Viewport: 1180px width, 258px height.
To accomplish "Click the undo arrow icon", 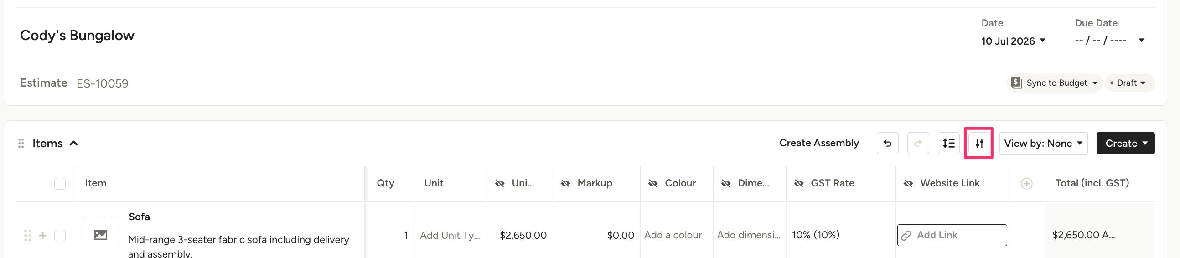I will [x=887, y=144].
